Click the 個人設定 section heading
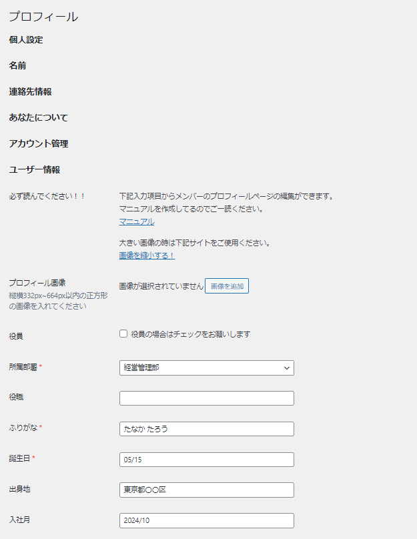The image size is (417, 539). pyautogui.click(x=26, y=40)
